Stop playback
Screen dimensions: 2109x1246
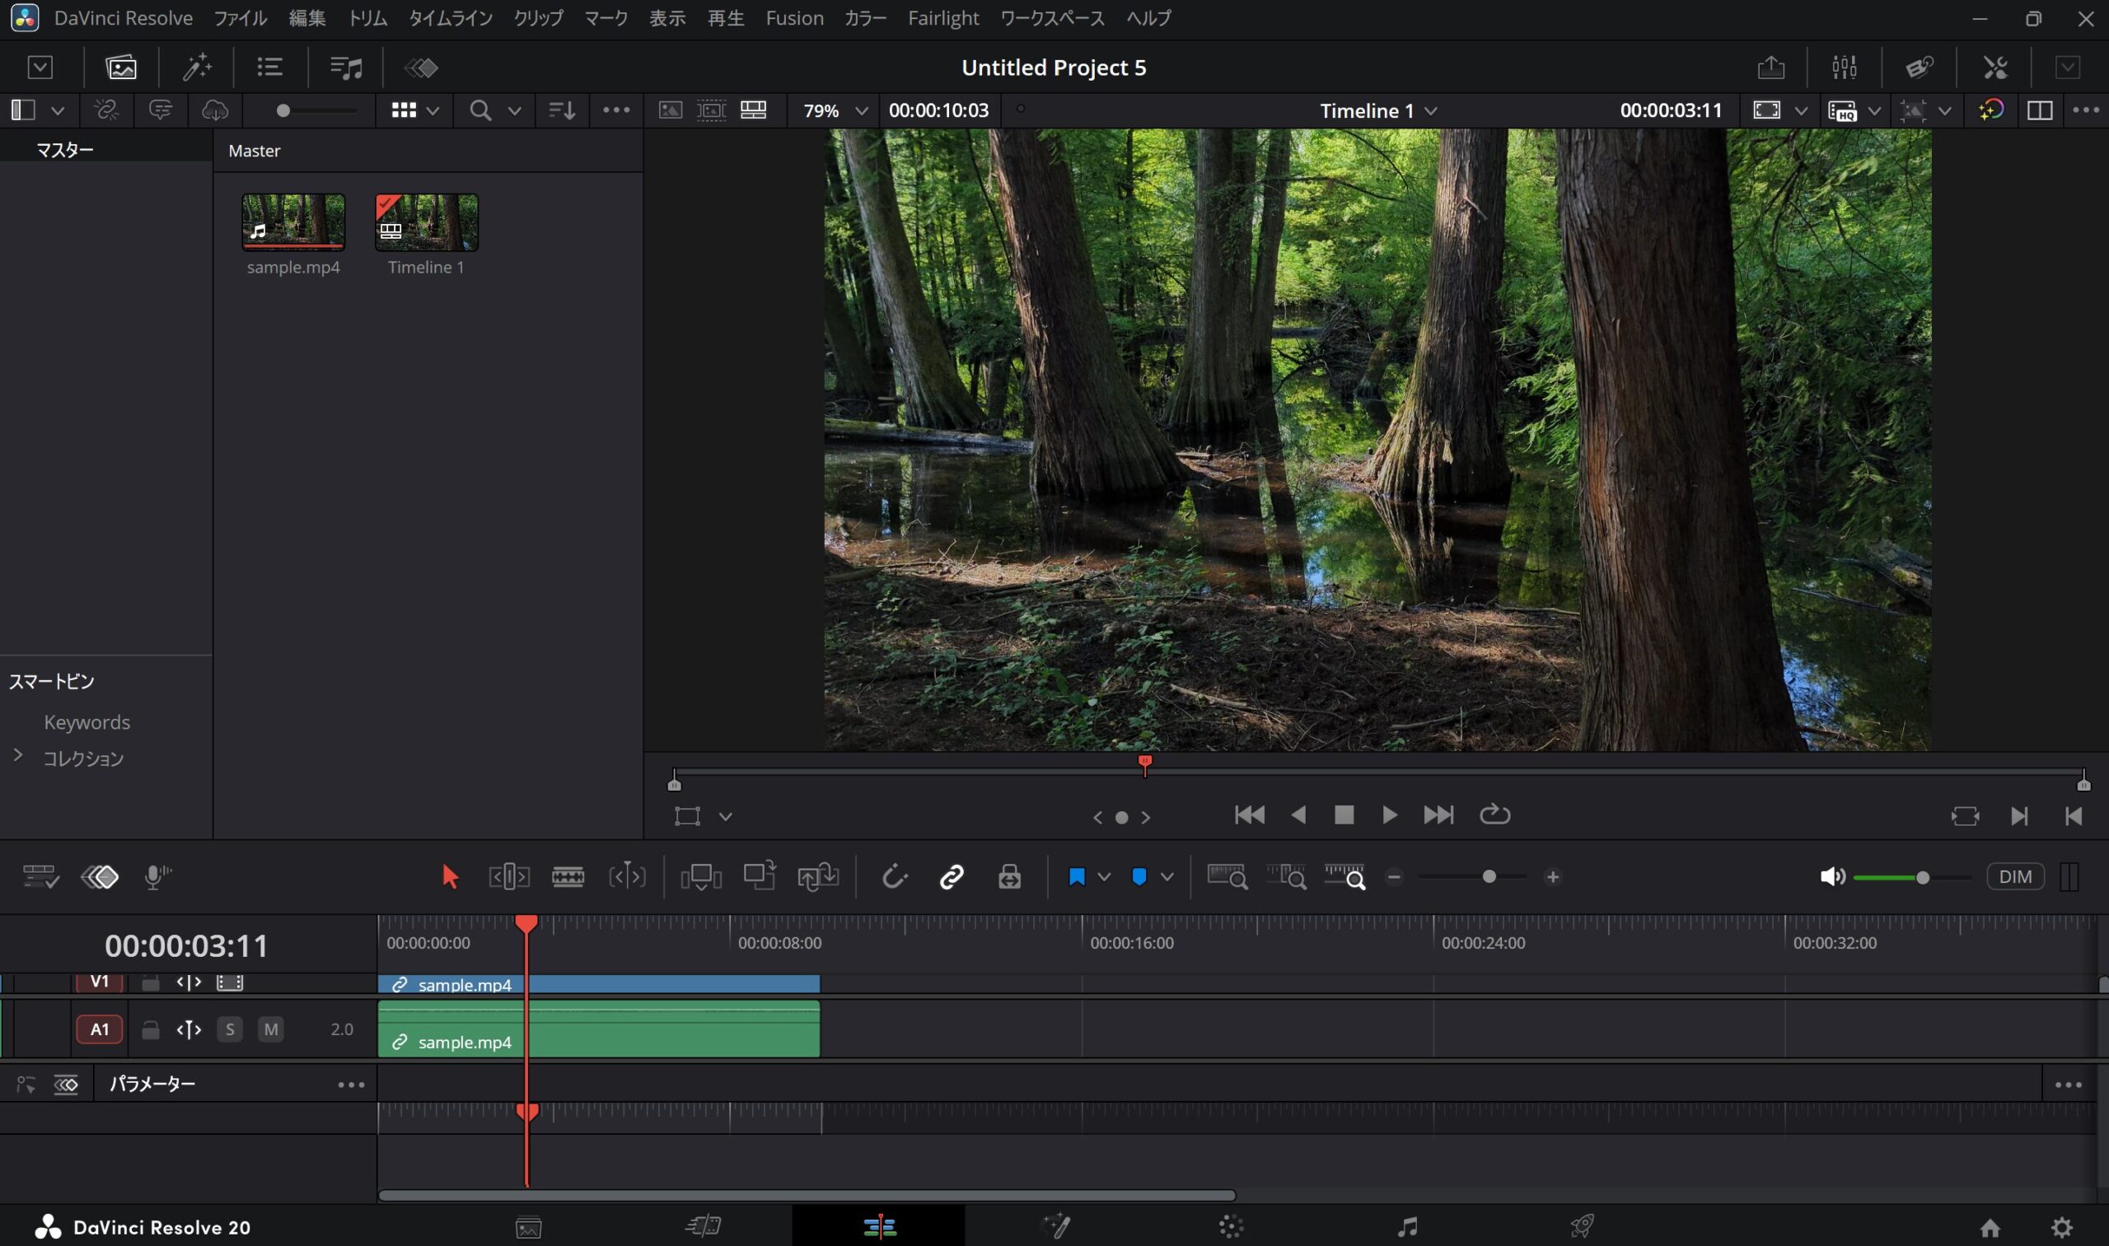pyautogui.click(x=1344, y=814)
